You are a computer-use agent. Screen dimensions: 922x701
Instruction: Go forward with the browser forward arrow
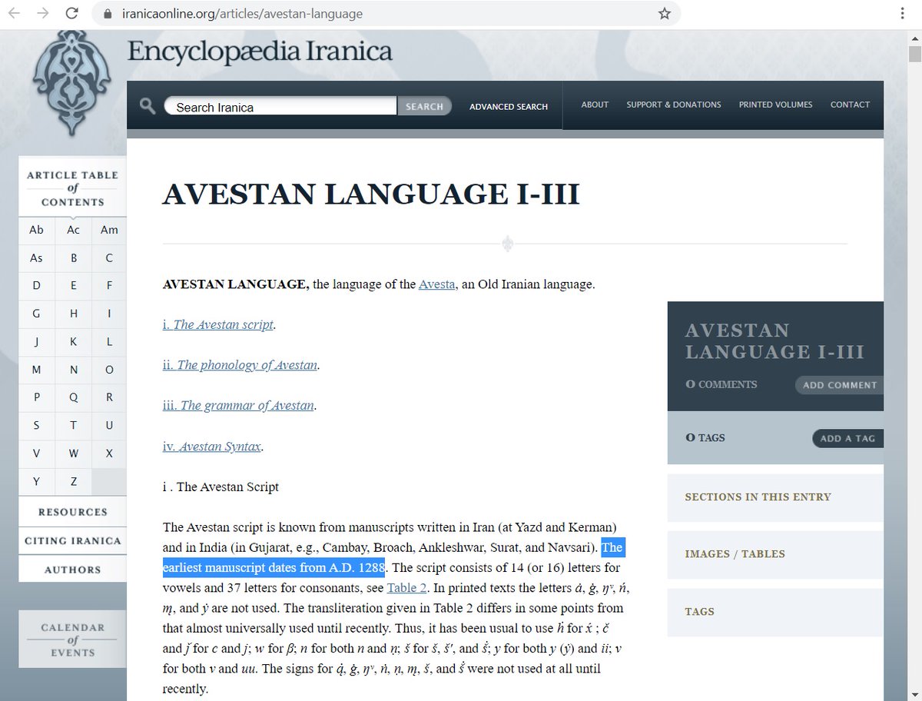44,13
